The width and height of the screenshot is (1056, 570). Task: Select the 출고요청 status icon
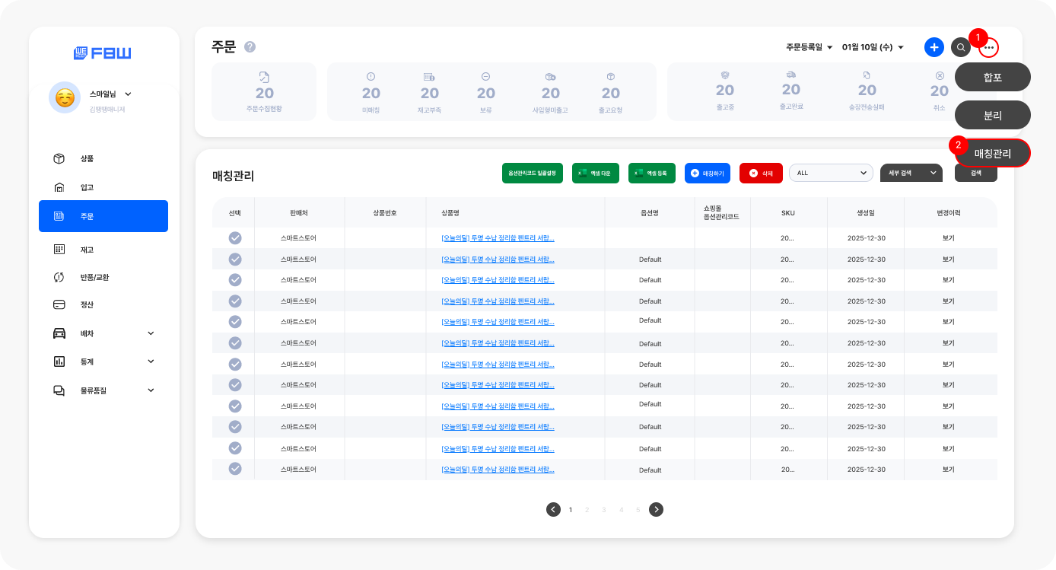coord(610,76)
